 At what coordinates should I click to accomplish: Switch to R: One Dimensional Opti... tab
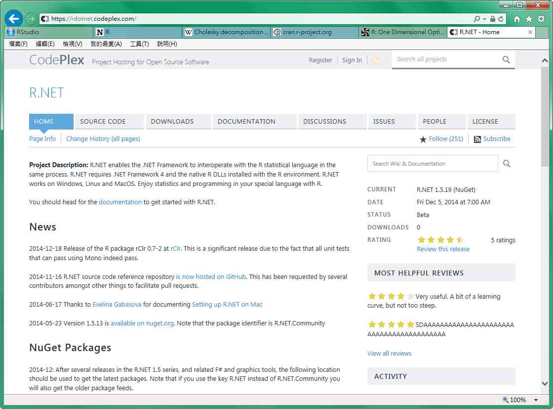(x=403, y=32)
